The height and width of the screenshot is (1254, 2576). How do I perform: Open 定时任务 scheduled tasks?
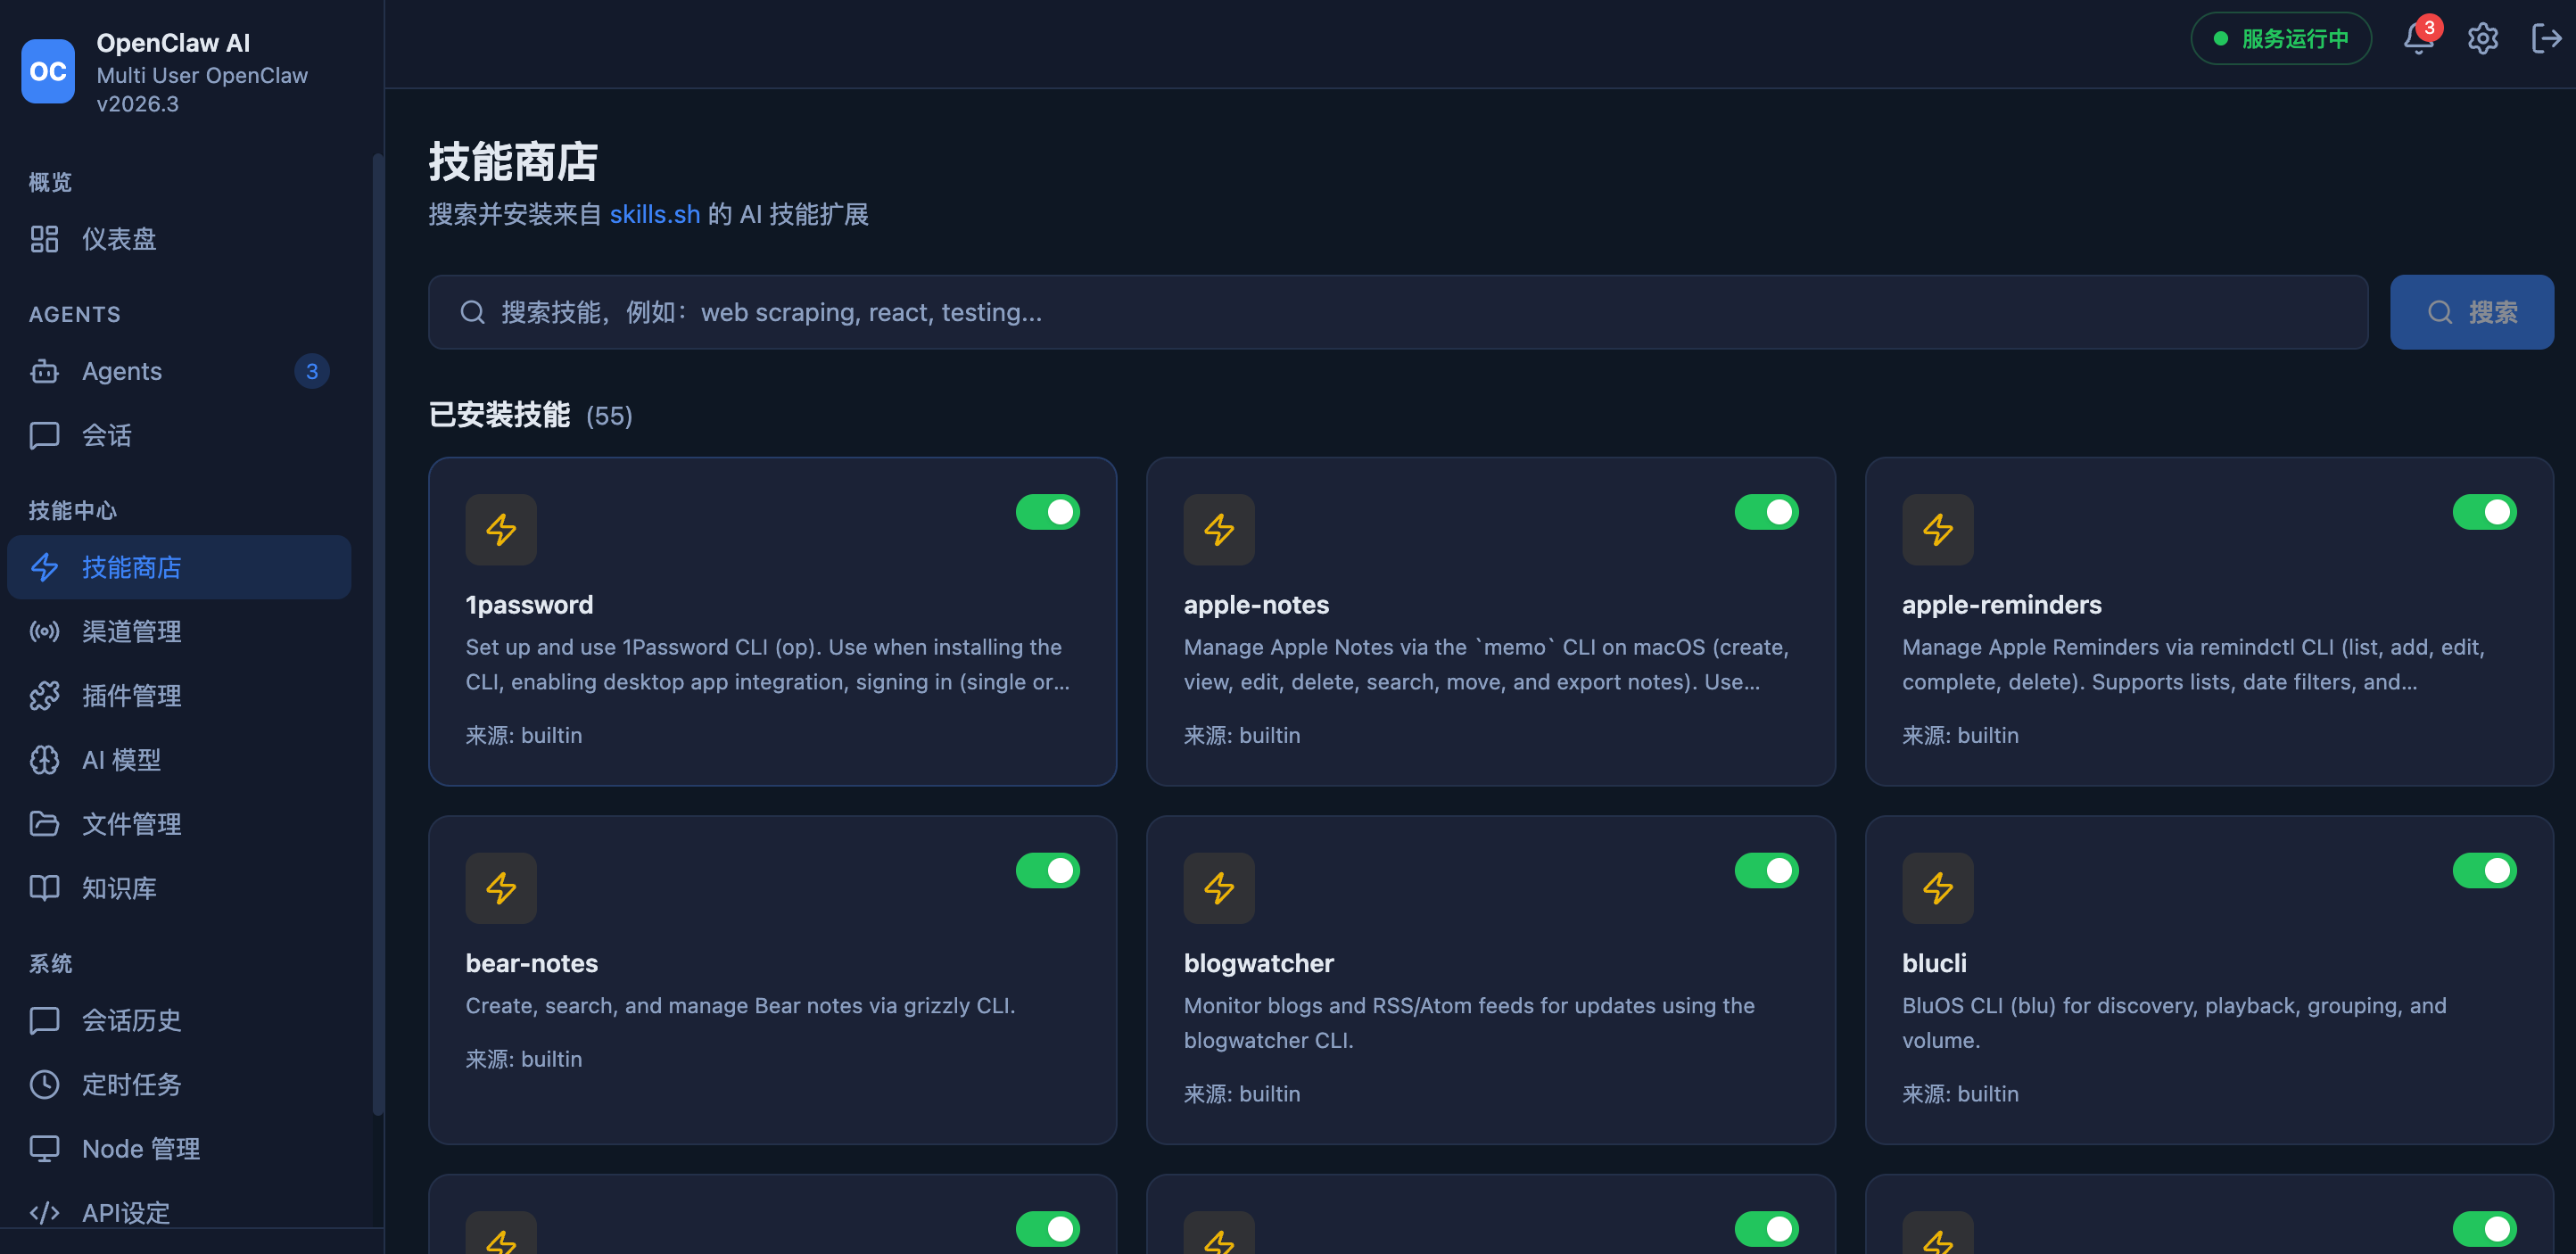click(x=179, y=1084)
